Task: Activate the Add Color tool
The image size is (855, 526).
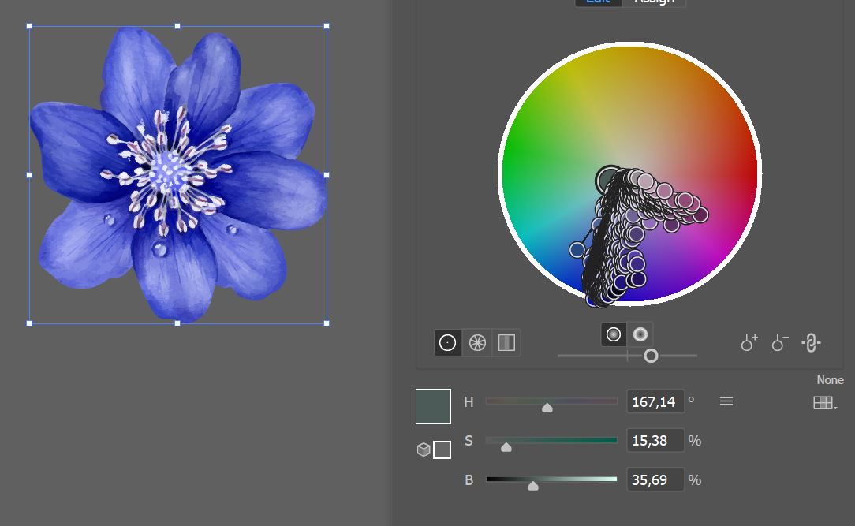Action: coord(748,342)
